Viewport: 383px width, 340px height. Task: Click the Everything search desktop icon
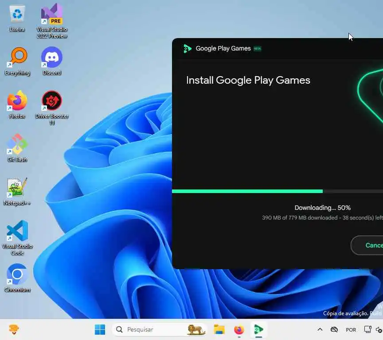click(17, 62)
